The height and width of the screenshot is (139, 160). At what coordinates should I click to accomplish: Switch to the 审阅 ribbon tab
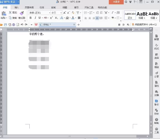click(53, 7)
